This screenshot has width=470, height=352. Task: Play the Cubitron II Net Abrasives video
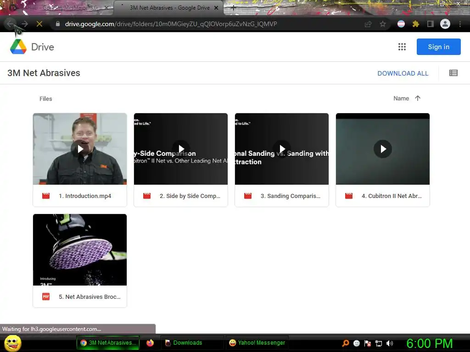pos(383,149)
